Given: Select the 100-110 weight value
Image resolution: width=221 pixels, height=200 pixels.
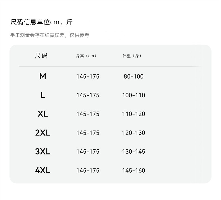Looking at the screenshot, I should tap(133, 95).
